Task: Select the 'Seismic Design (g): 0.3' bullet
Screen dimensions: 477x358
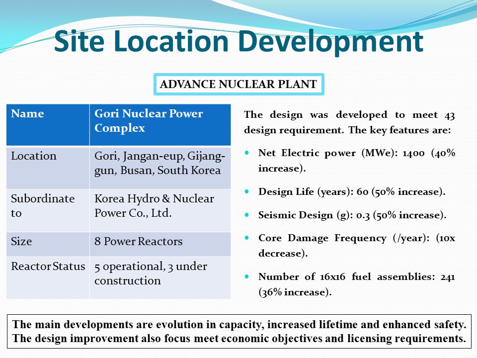Action: coord(352,215)
